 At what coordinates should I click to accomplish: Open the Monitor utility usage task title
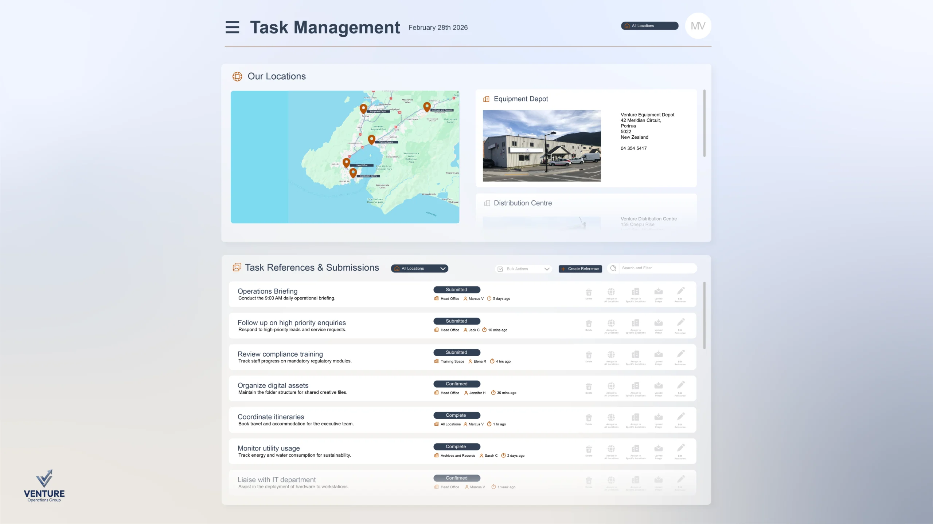(269, 448)
